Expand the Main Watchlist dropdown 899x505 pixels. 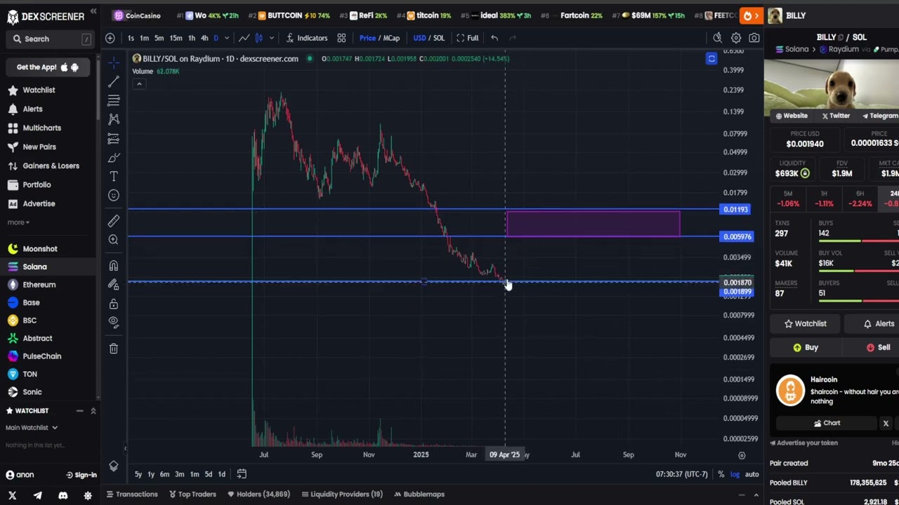(32, 428)
